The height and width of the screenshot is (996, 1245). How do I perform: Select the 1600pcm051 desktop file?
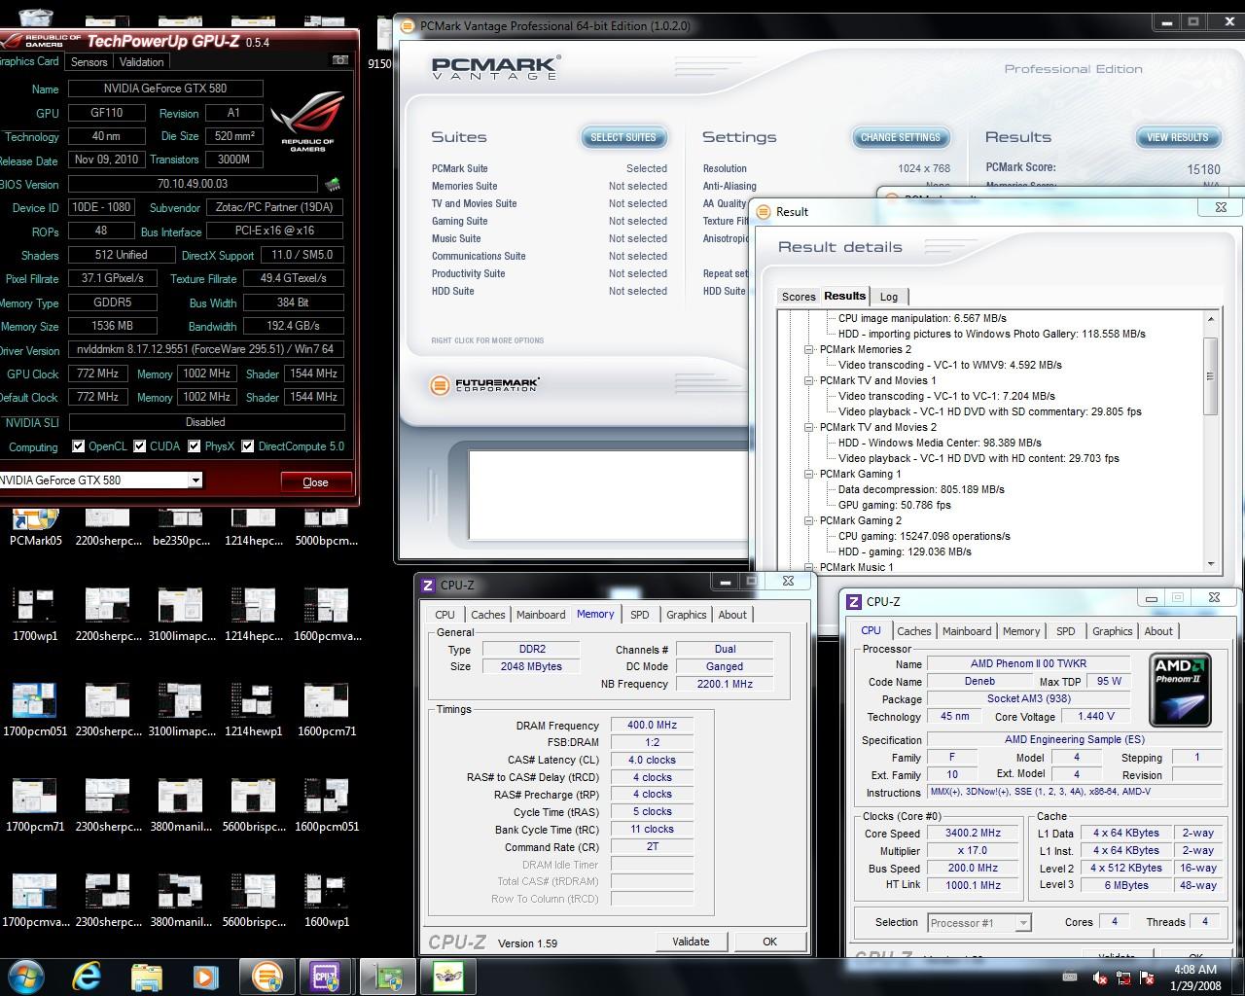pos(327,804)
